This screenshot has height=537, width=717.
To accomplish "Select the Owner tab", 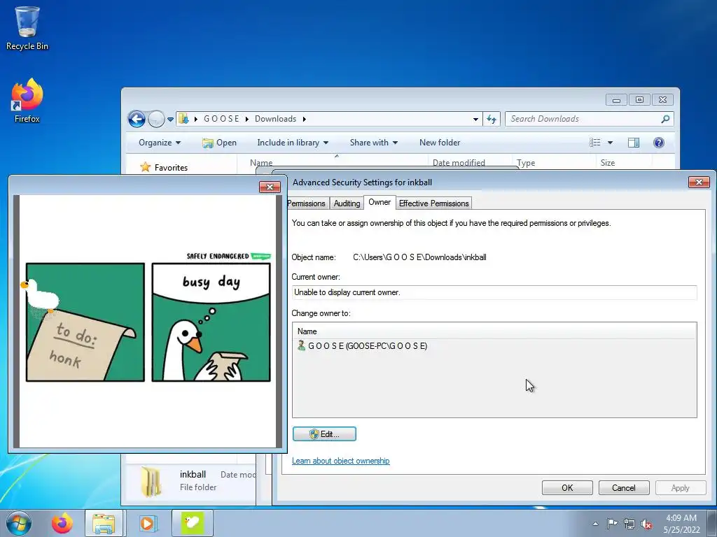I will (380, 202).
